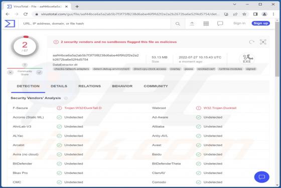Click the file hash text
The image size is (281, 188).
pos(96,57)
